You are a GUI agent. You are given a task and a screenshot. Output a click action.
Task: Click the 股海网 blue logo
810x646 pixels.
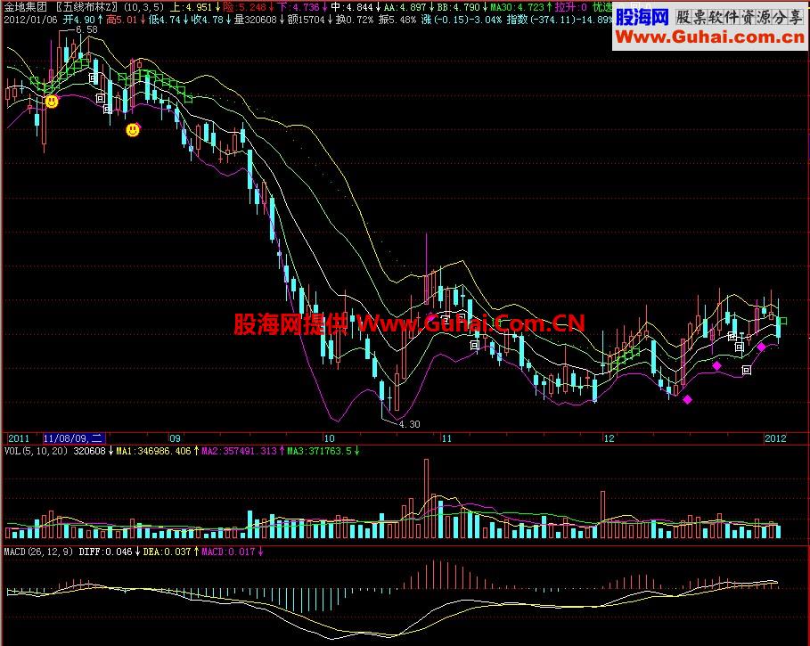point(642,18)
